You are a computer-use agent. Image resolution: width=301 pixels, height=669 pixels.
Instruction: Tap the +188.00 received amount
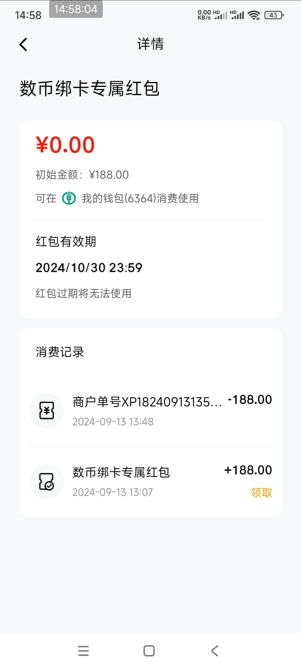(248, 470)
